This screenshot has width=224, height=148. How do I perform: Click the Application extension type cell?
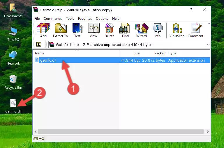(186, 60)
